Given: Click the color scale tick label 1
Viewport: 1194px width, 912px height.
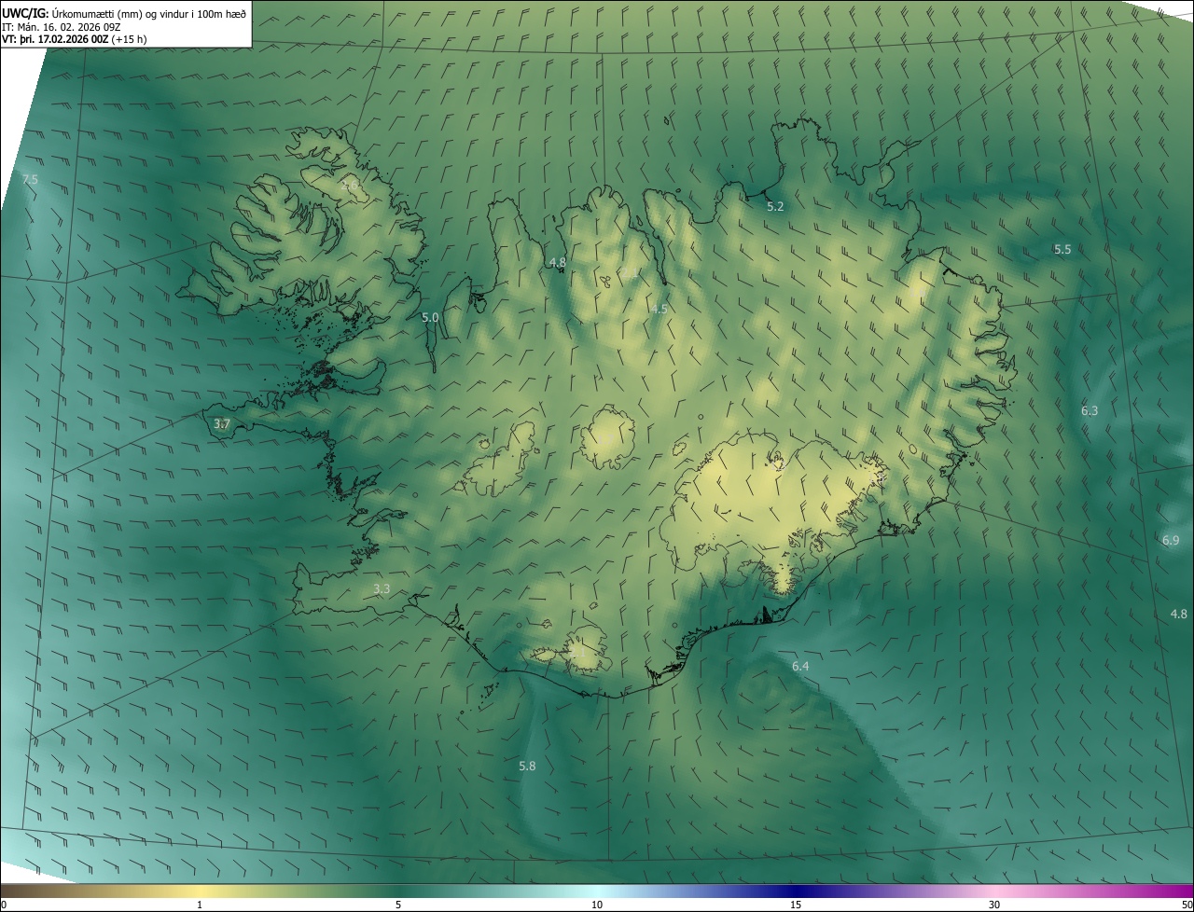Looking at the screenshot, I should [200, 905].
